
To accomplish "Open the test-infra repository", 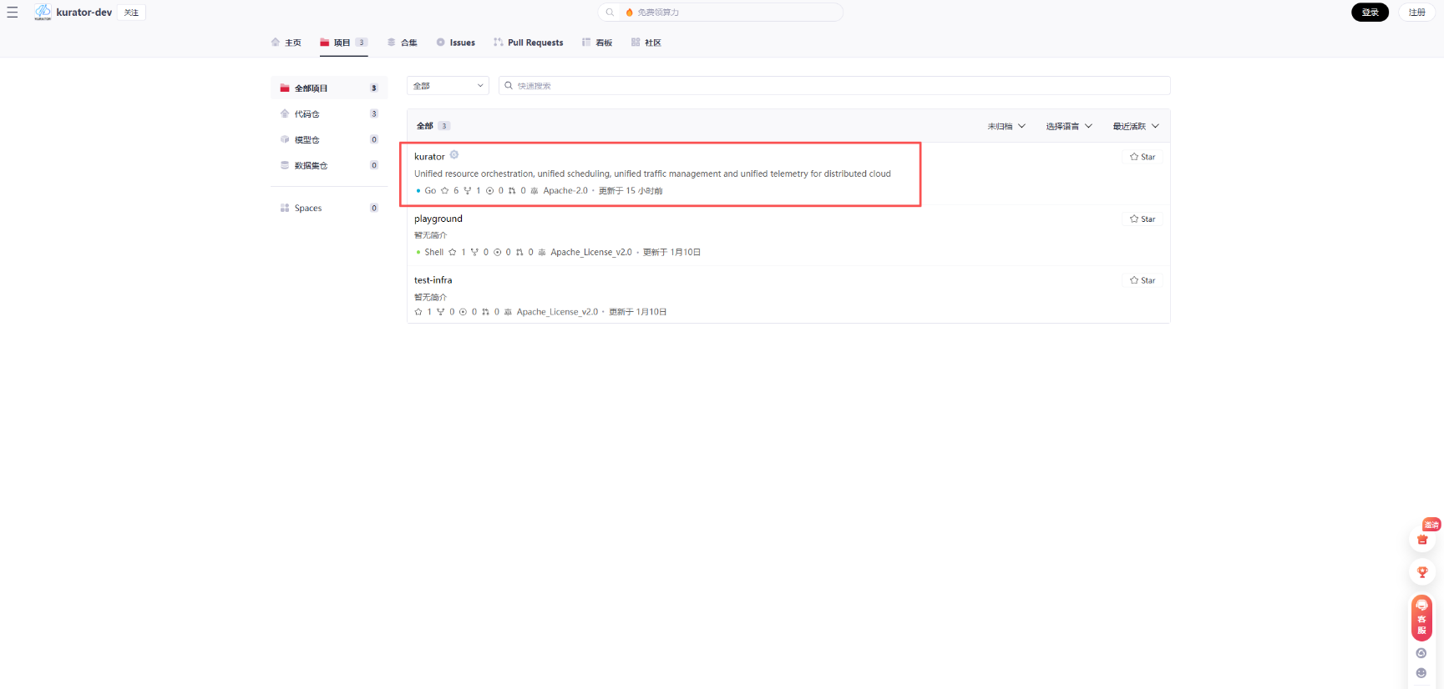I will 433,280.
